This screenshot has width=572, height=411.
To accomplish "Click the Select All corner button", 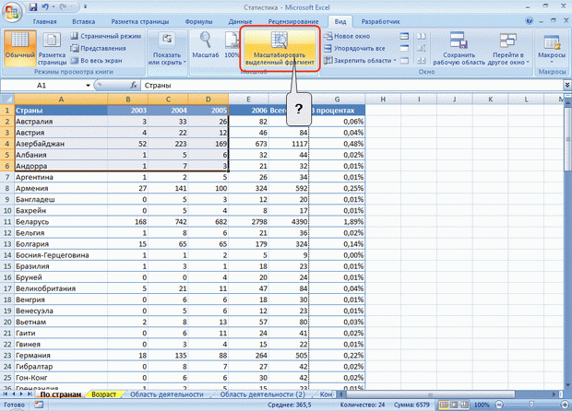I will tap(7, 100).
